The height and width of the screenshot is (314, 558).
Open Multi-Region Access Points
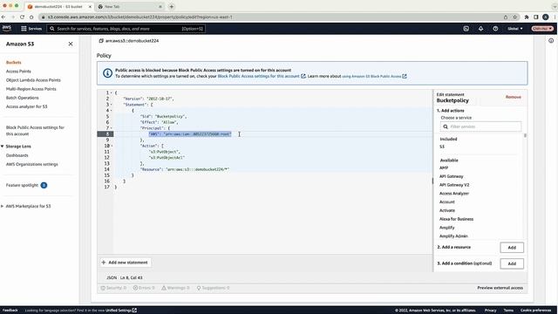point(31,89)
